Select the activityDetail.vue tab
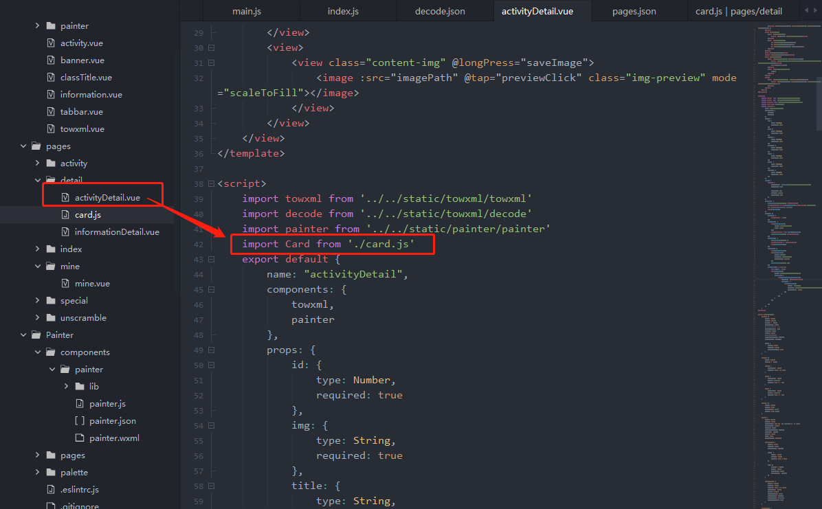This screenshot has width=822, height=509. (x=537, y=11)
